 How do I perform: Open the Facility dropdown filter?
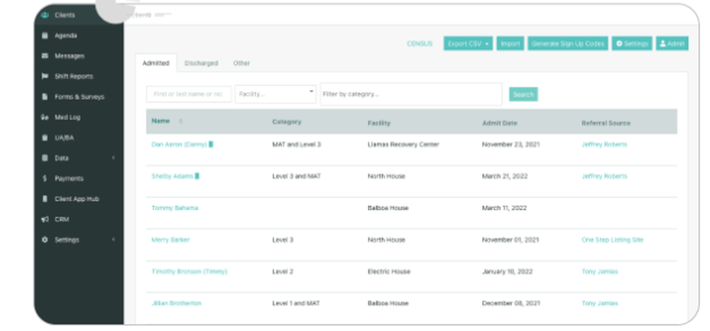coord(275,94)
